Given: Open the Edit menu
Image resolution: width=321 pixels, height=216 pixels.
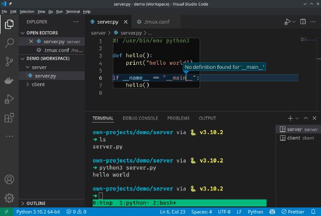Looking at the screenshot, I should [14, 12].
